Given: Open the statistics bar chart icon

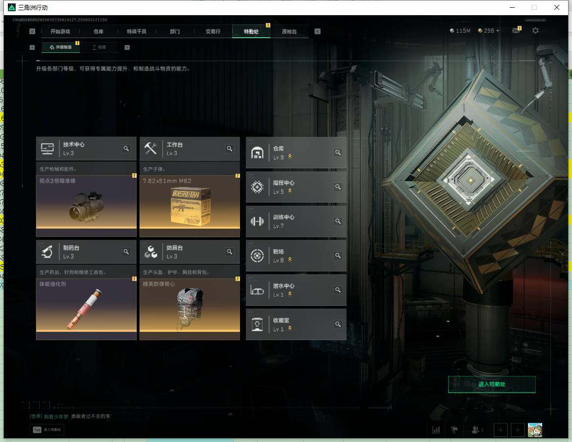Looking at the screenshot, I should (436, 430).
